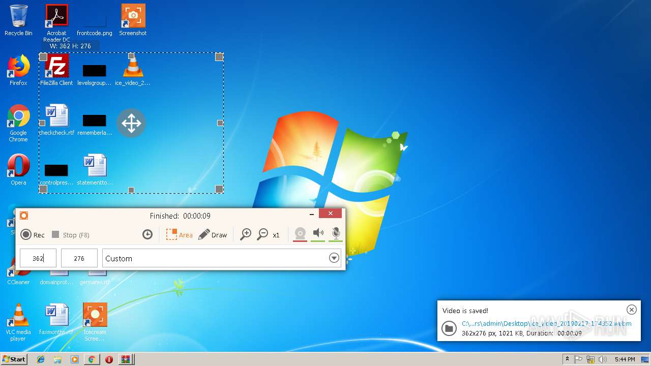This screenshot has height=366, width=651.
Task: Click the Stop (F8) button
Action: 71,235
